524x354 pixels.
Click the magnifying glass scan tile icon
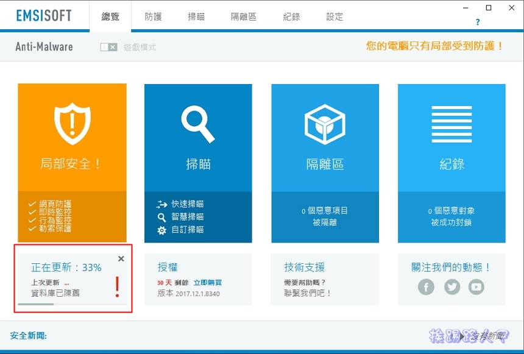pyautogui.click(x=198, y=124)
